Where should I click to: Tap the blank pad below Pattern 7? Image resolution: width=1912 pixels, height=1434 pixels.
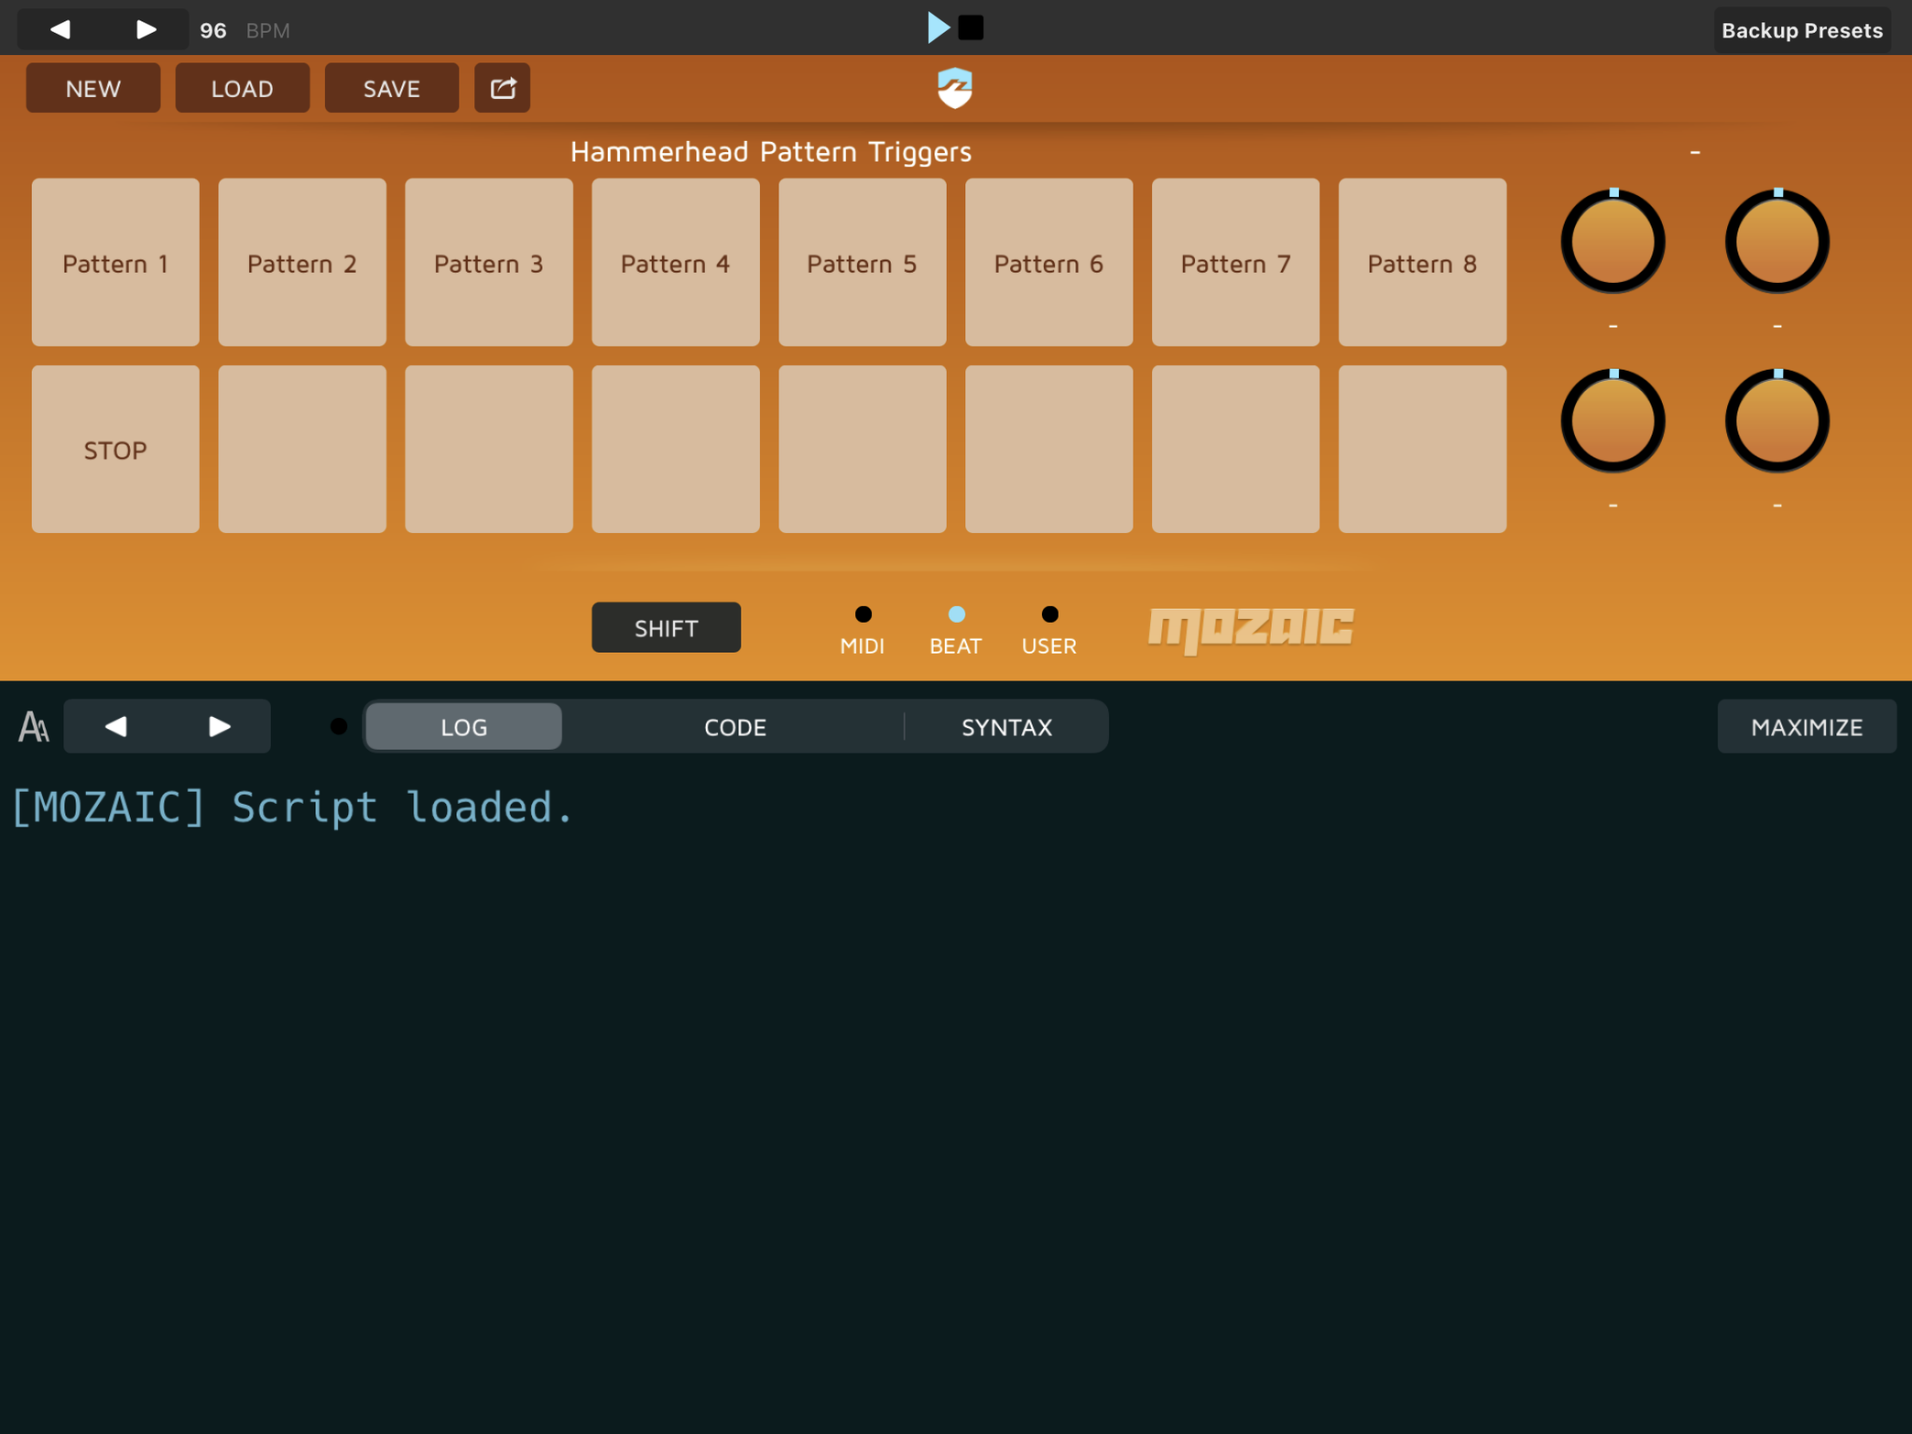[x=1236, y=449]
